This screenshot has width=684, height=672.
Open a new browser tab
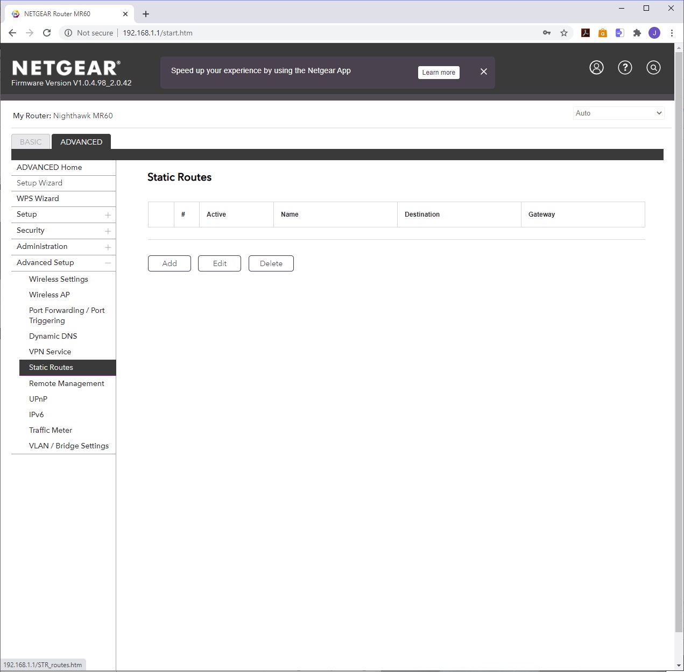pos(146,14)
